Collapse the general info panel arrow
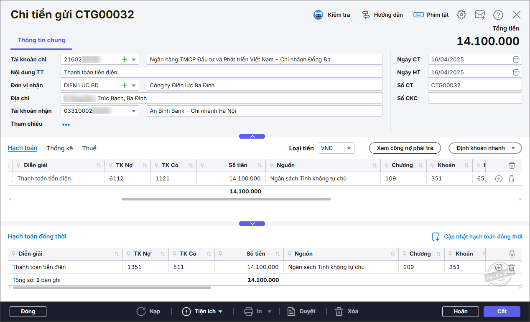Image resolution: width=530 pixels, height=322 pixels. pyautogui.click(x=252, y=137)
